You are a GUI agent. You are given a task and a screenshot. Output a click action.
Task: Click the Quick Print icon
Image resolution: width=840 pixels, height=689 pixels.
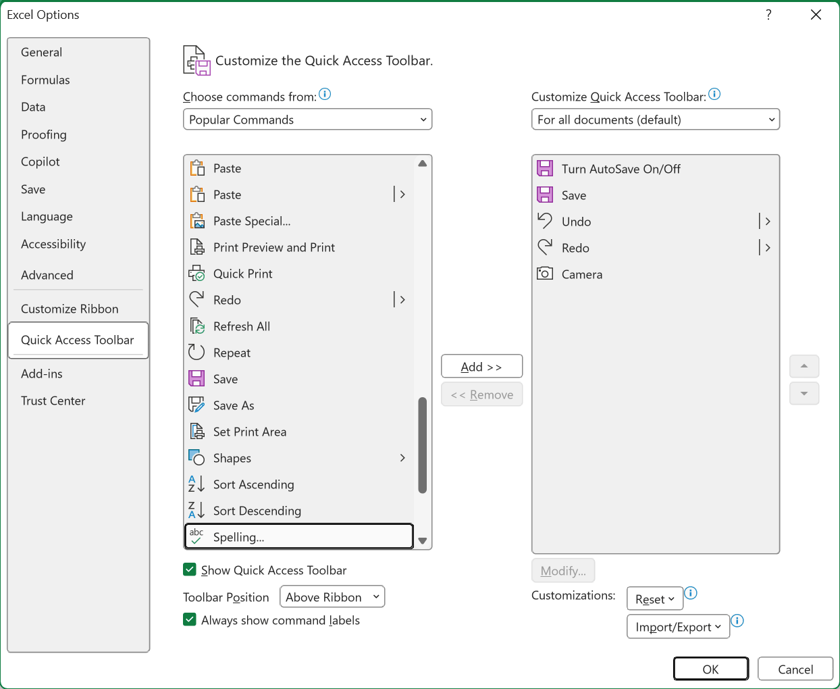[197, 274]
